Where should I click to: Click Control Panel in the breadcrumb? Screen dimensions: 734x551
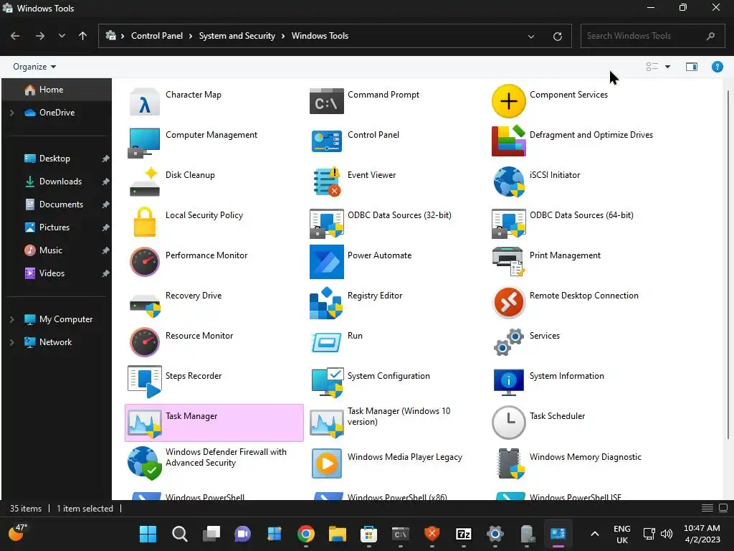pyautogui.click(x=157, y=36)
